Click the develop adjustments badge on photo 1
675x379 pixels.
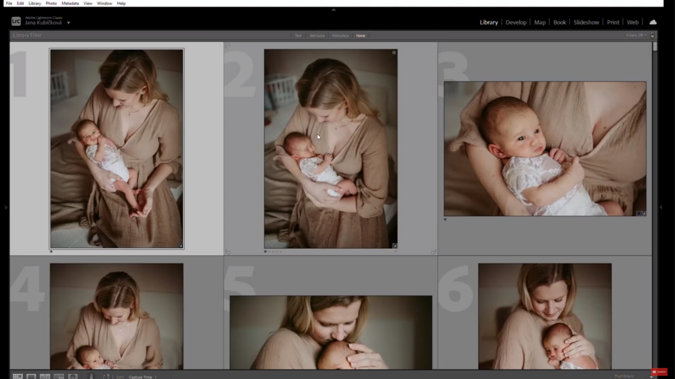(181, 246)
